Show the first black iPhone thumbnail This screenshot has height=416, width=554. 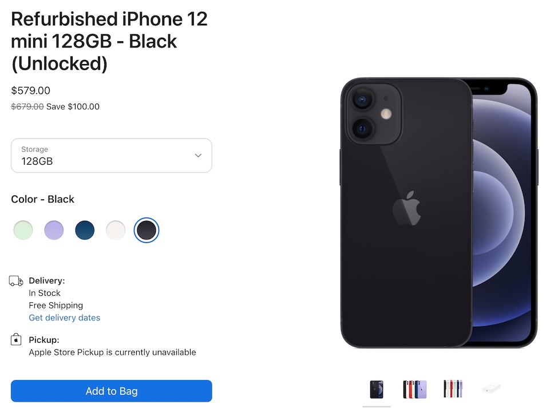[377, 389]
